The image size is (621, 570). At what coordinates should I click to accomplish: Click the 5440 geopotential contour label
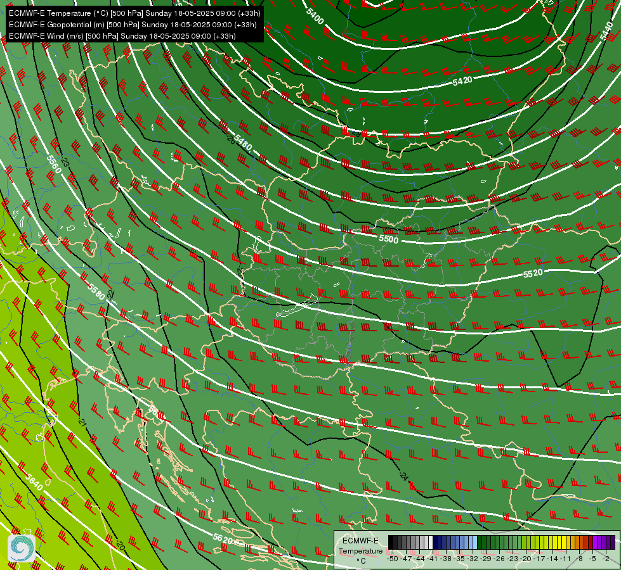[x=607, y=30]
